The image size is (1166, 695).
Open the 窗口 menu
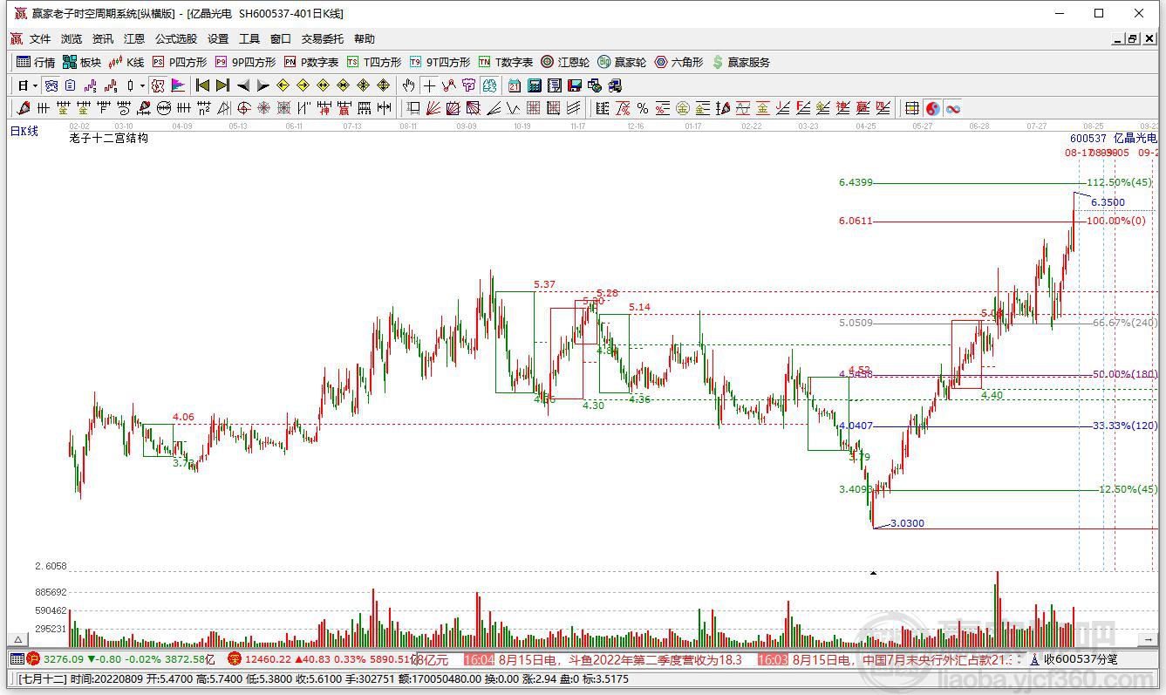(x=281, y=39)
